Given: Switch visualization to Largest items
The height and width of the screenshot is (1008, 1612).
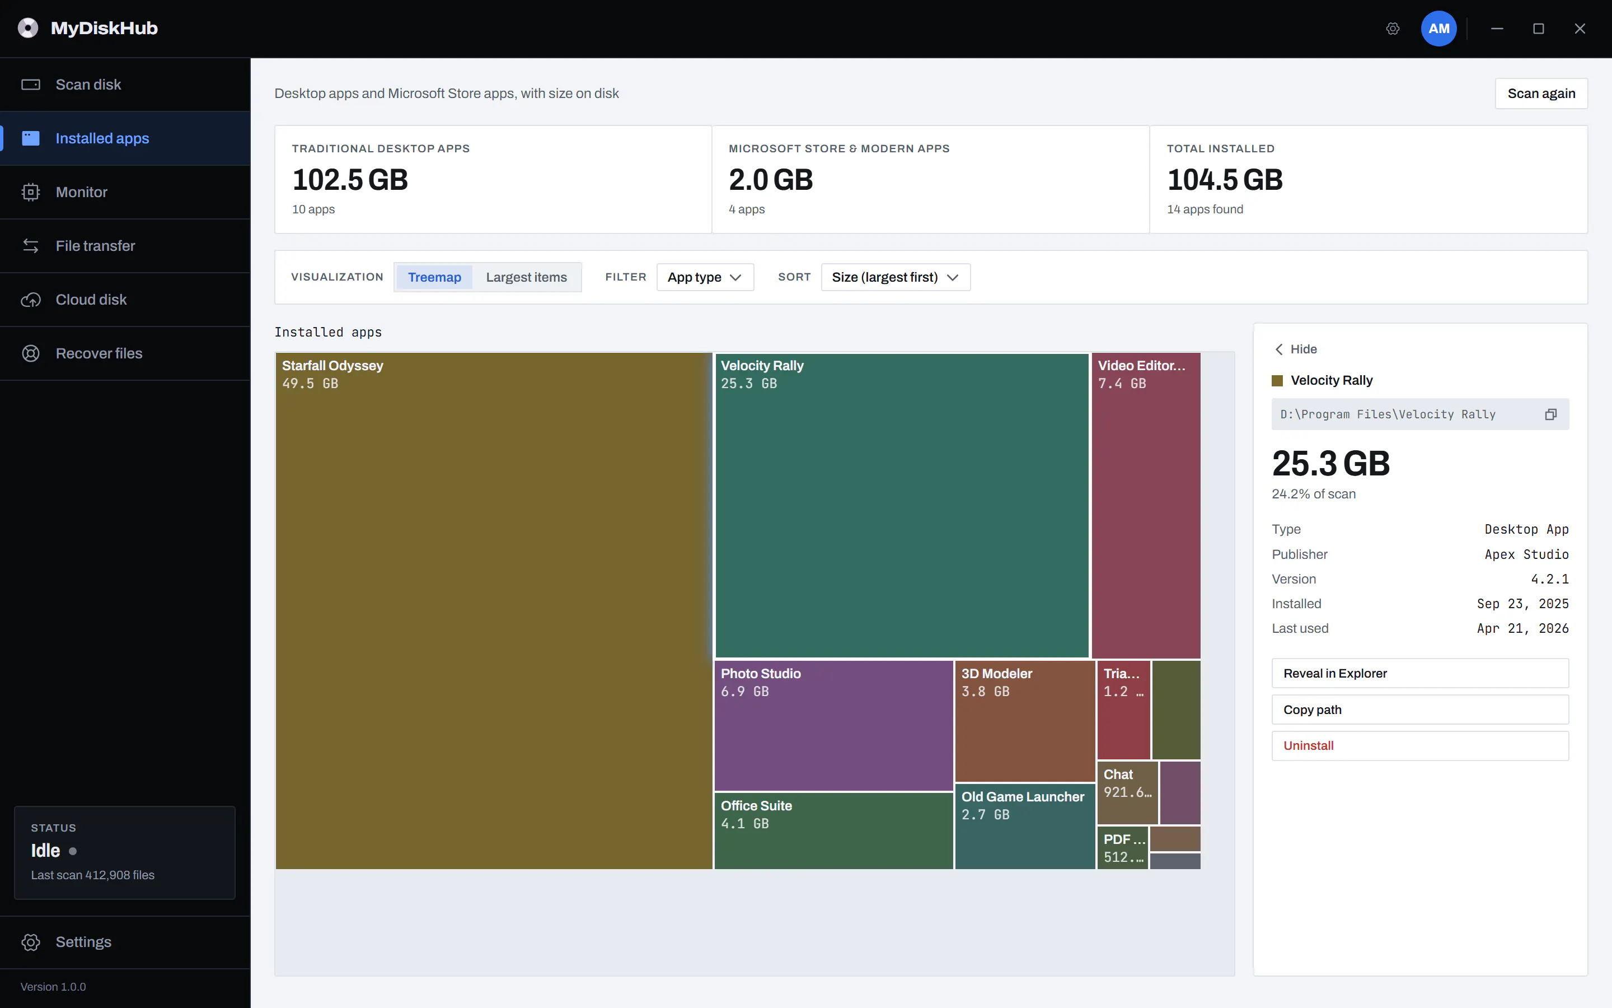Looking at the screenshot, I should [526, 277].
